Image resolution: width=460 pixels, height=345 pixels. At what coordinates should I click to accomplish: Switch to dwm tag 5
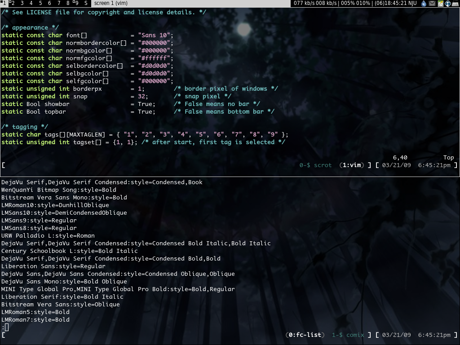(40, 3)
